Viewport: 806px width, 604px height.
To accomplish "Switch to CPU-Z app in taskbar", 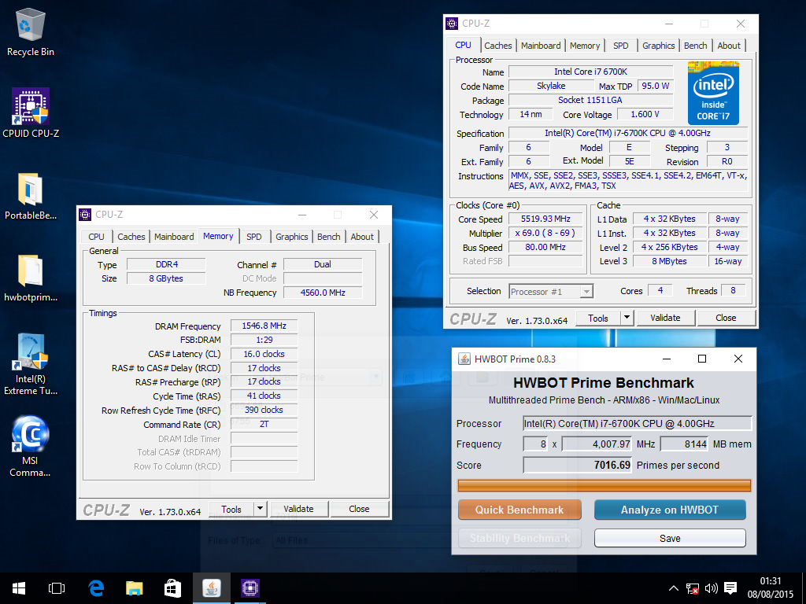I will pyautogui.click(x=250, y=587).
